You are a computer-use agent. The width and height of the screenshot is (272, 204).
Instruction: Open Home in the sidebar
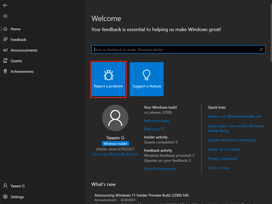coord(15,29)
